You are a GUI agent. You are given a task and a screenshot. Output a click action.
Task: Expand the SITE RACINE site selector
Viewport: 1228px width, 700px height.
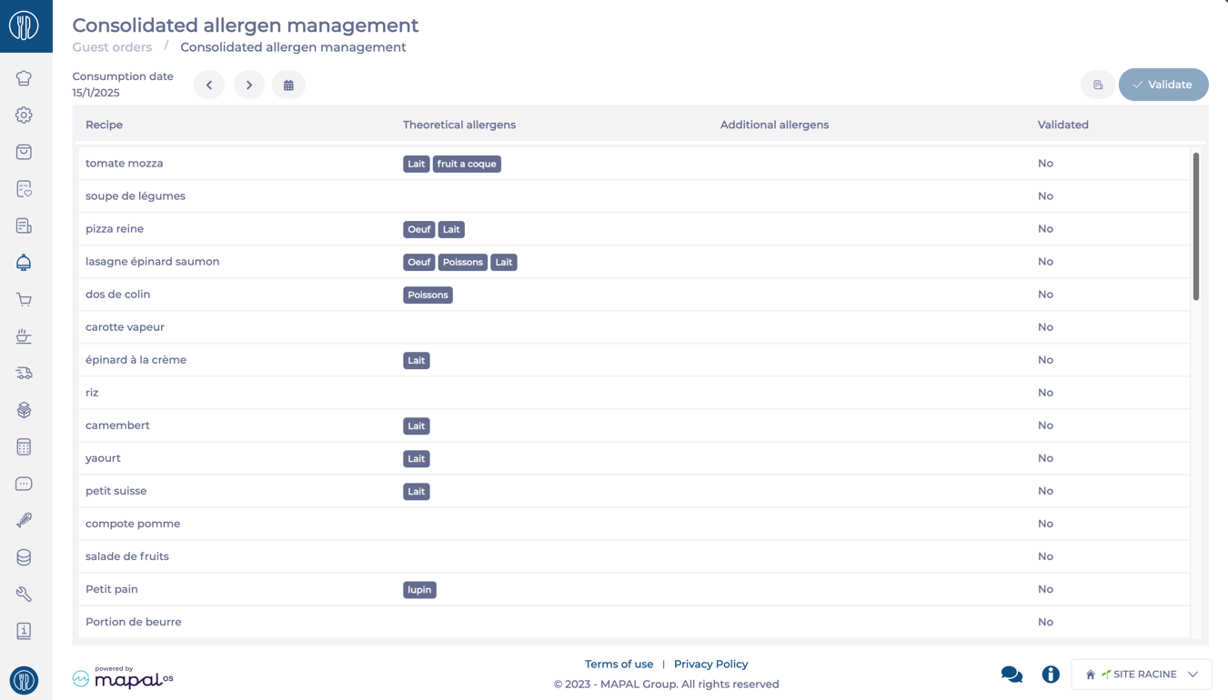click(1142, 675)
